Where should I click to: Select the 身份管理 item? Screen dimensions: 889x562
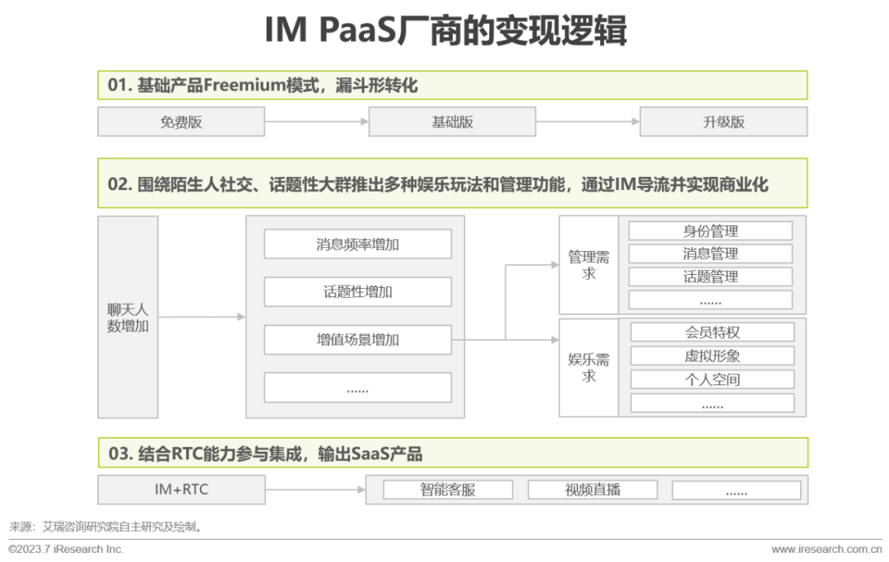tap(710, 230)
